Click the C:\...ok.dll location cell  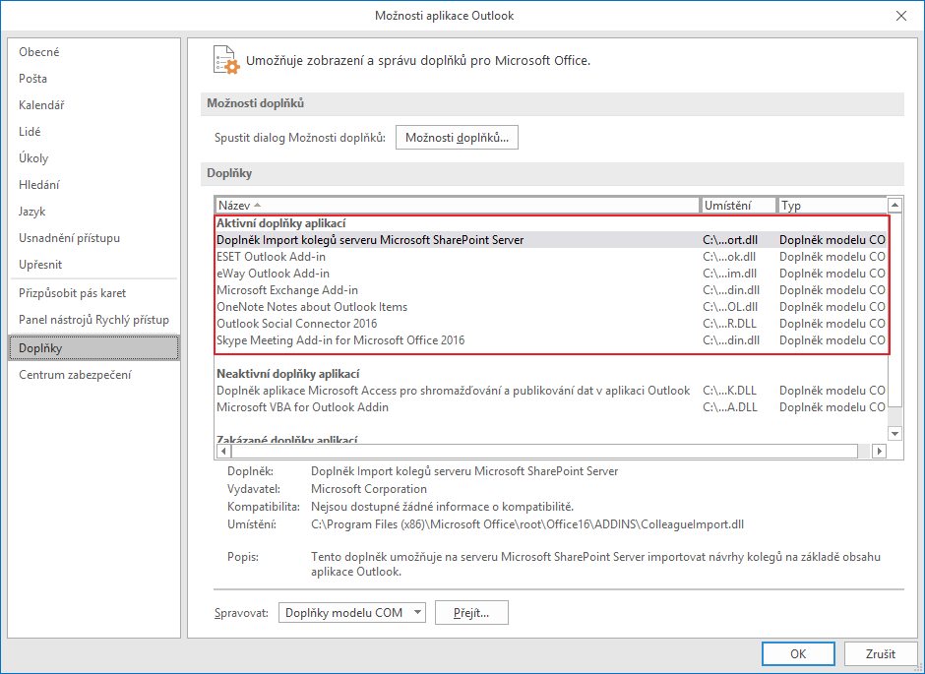(729, 257)
